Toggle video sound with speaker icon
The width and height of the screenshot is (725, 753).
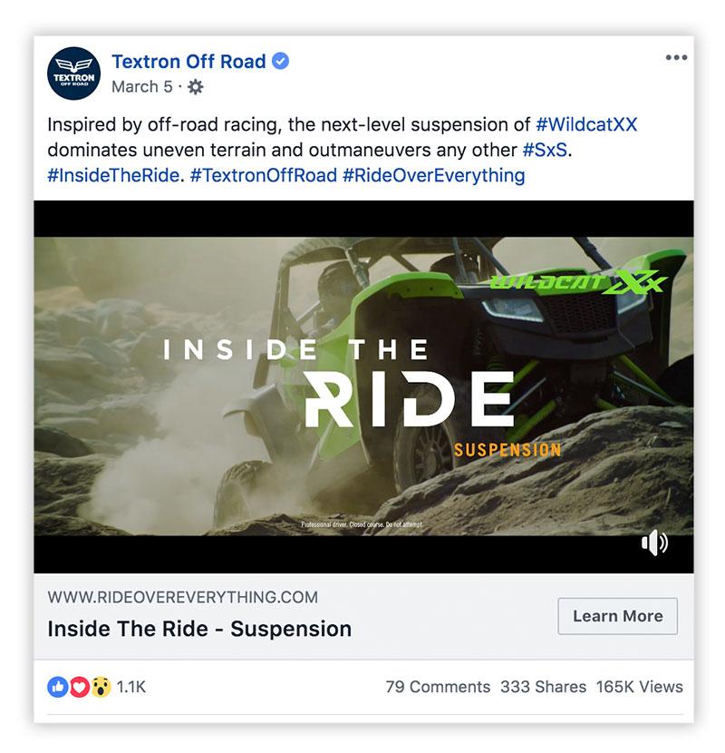[654, 543]
